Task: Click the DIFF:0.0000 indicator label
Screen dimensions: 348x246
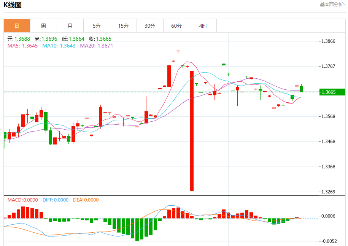Action: 56,200
